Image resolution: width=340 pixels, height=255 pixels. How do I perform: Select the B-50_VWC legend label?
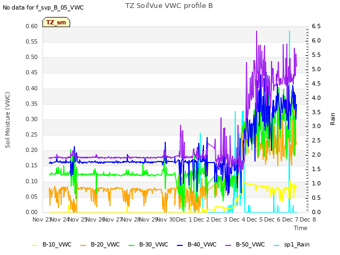tap(250, 244)
